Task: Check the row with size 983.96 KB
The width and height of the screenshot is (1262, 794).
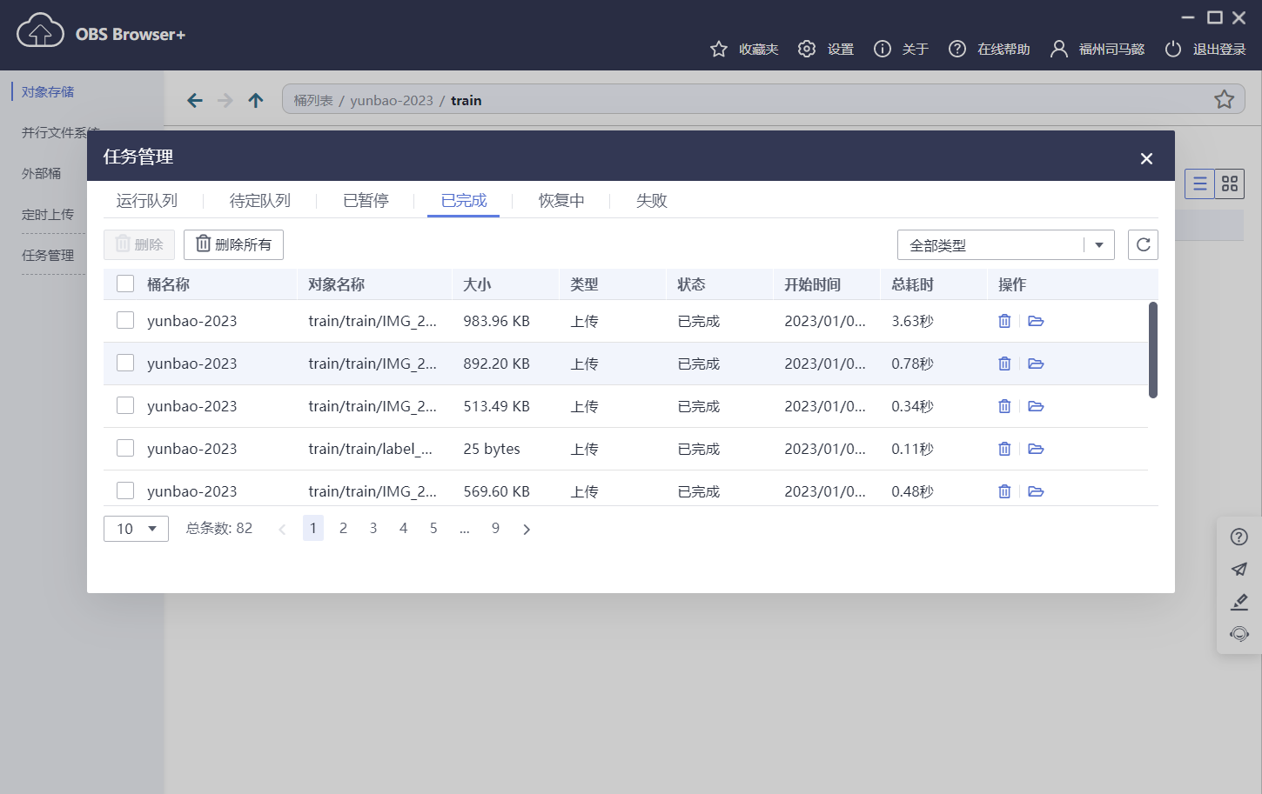Action: pos(125,320)
